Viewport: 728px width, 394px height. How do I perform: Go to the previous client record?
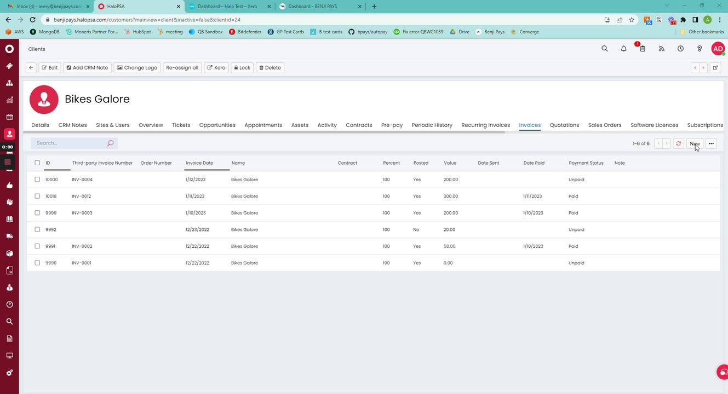tap(695, 68)
